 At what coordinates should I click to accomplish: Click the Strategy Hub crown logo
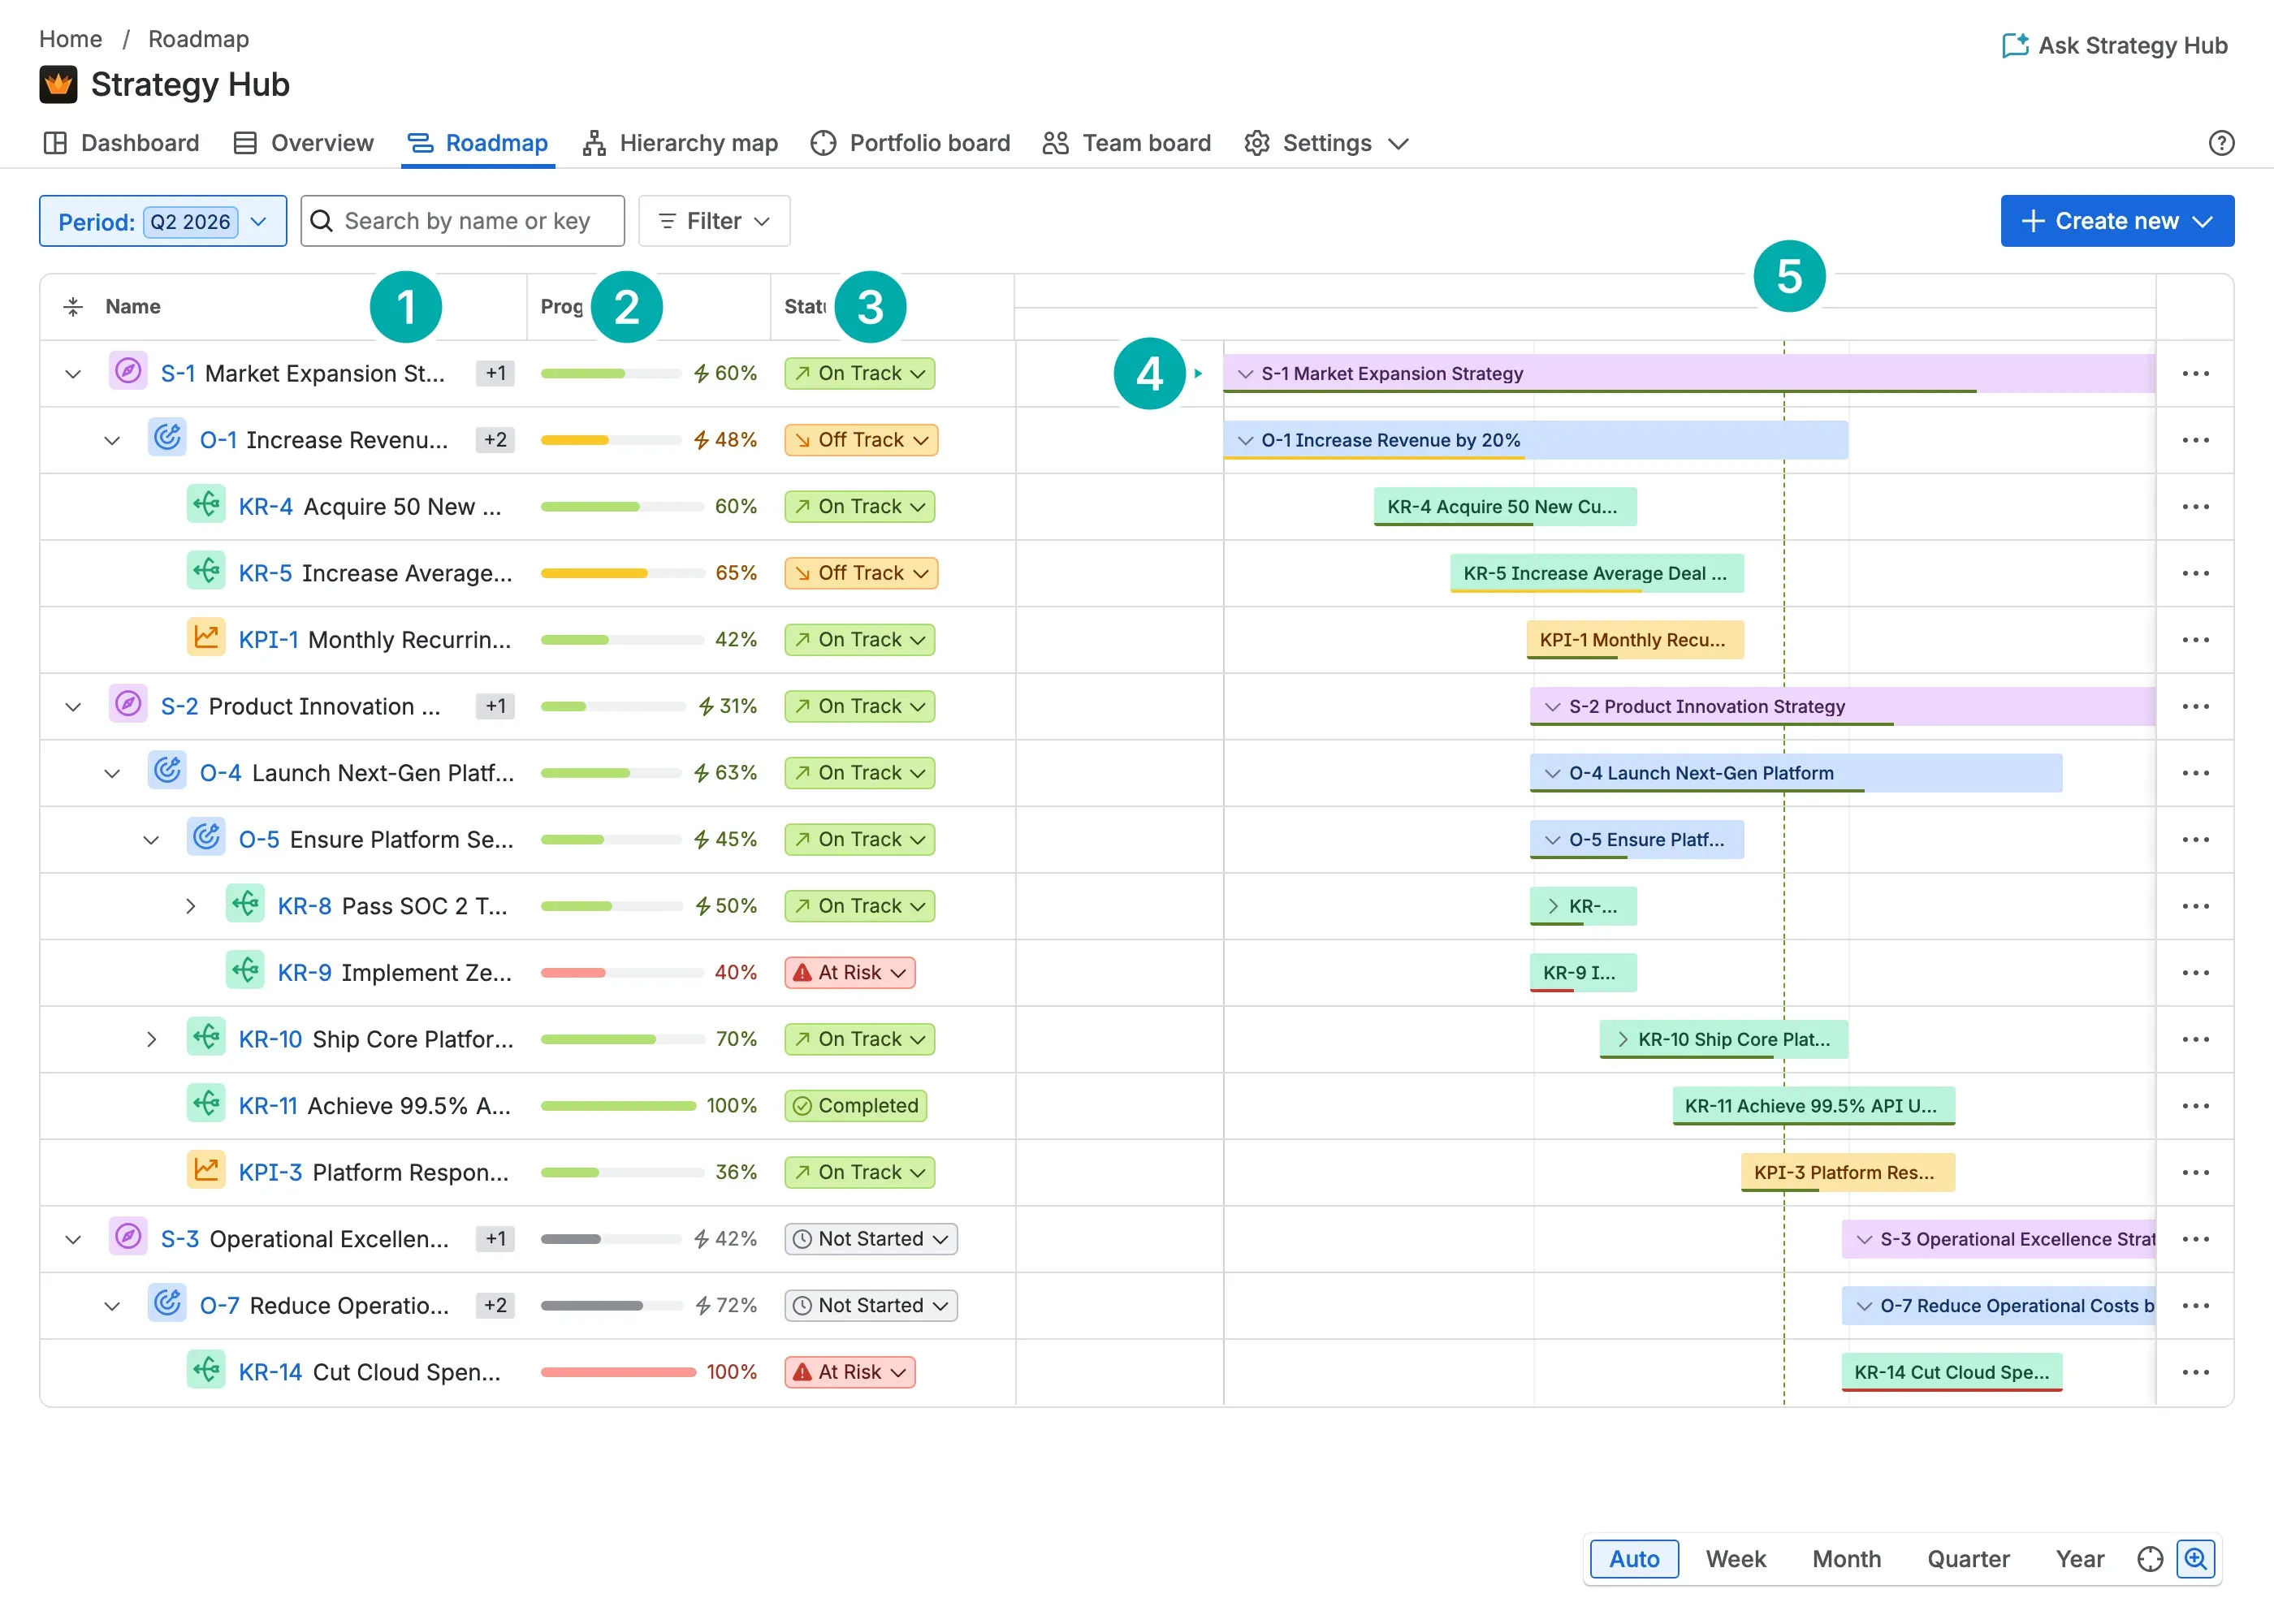[x=58, y=85]
